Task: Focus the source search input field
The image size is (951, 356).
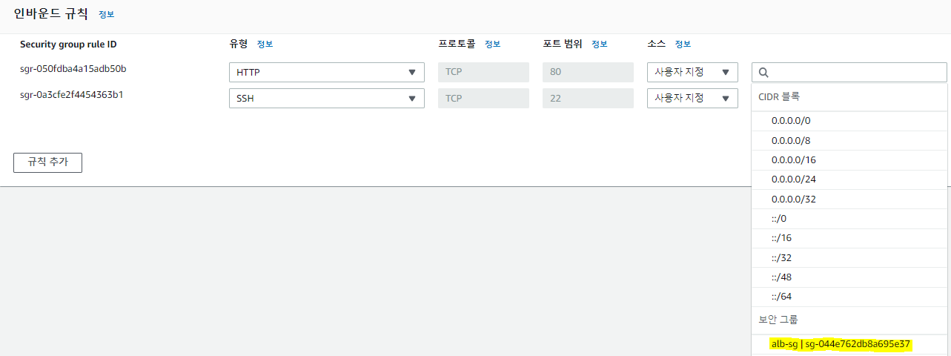Action: coord(856,73)
